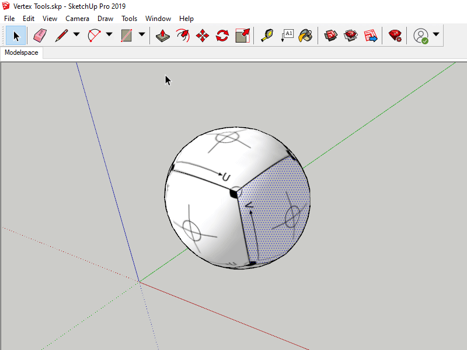This screenshot has height=350, width=467.
Task: Expand the Arc tool dropdown arrow
Action: (x=109, y=36)
